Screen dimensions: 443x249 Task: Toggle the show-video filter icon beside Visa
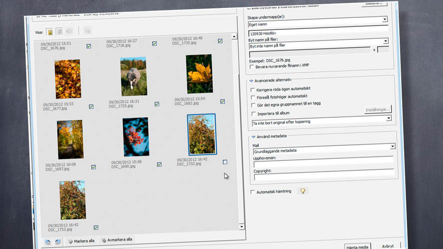pos(59,31)
